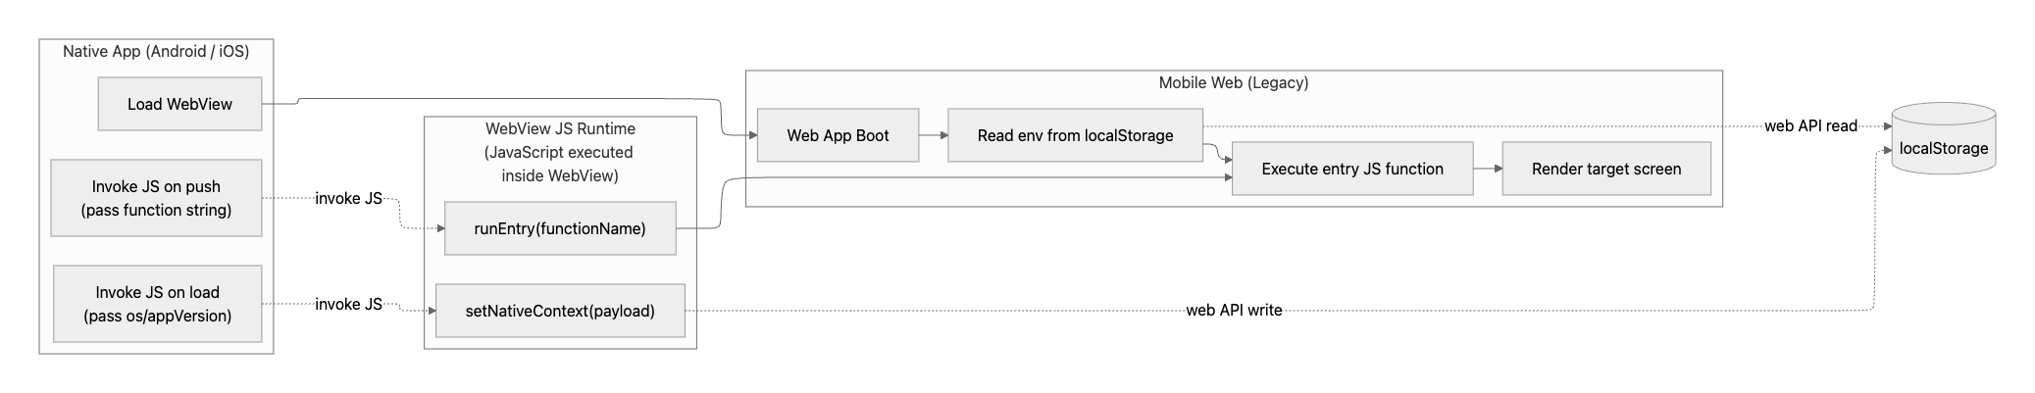Select the Mobile Web (Legacy) group title
Viewport: 2035px width, 393px height.
[1234, 82]
